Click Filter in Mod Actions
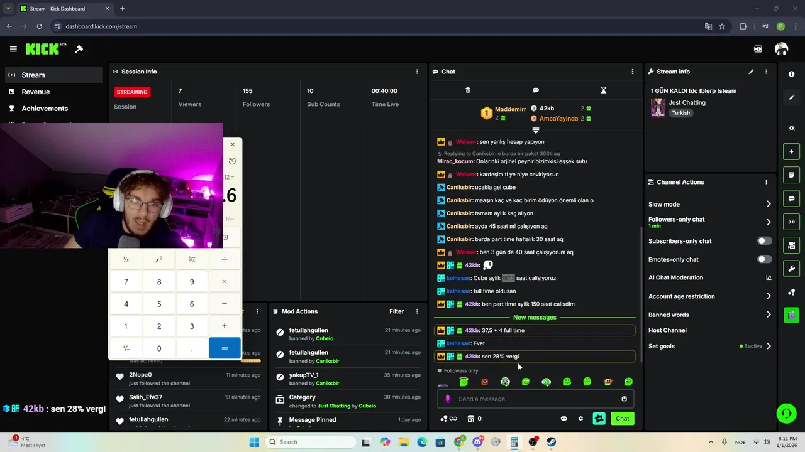 pyautogui.click(x=396, y=311)
